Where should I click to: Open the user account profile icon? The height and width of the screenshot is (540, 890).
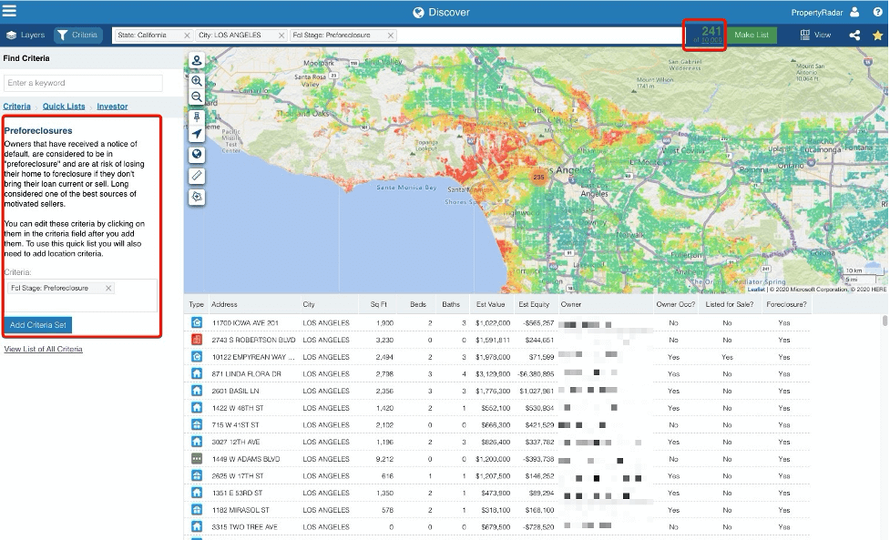coord(854,13)
